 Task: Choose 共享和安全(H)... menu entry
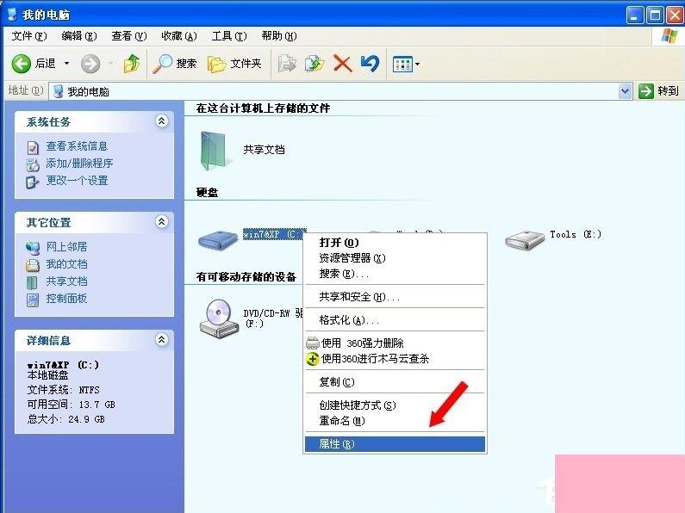(x=395, y=297)
